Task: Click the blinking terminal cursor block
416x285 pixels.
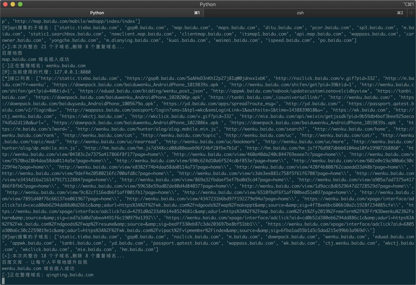Action: 3,280
